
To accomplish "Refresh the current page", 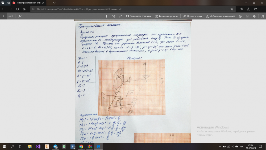I will point(17,9).
